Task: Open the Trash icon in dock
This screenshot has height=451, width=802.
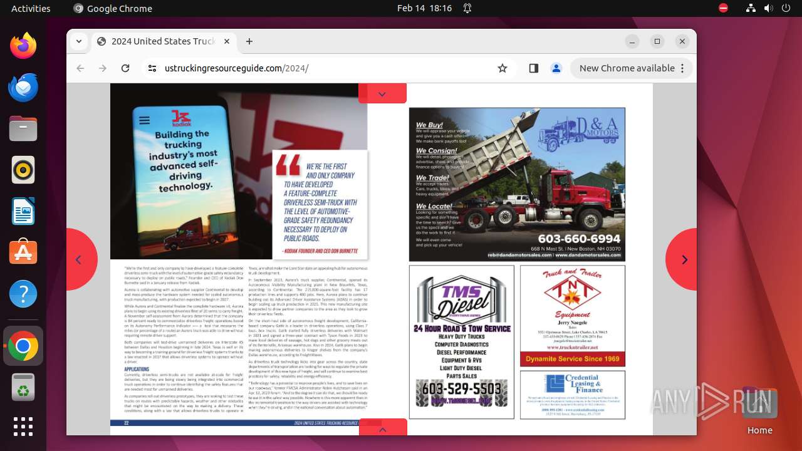Action: pyautogui.click(x=23, y=387)
